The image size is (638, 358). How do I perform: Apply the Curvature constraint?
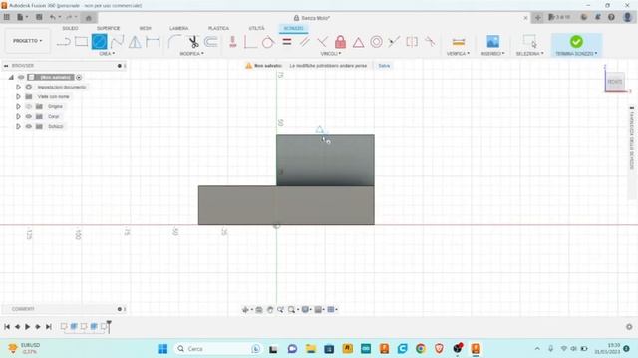coord(430,41)
